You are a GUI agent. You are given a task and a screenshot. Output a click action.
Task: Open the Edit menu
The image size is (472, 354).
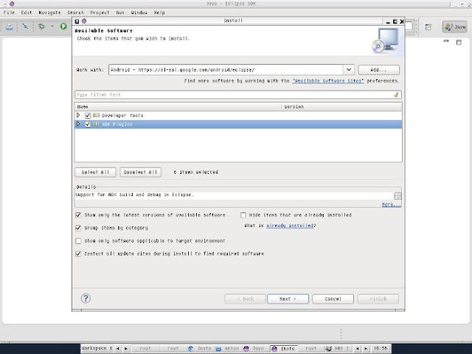pyautogui.click(x=27, y=13)
